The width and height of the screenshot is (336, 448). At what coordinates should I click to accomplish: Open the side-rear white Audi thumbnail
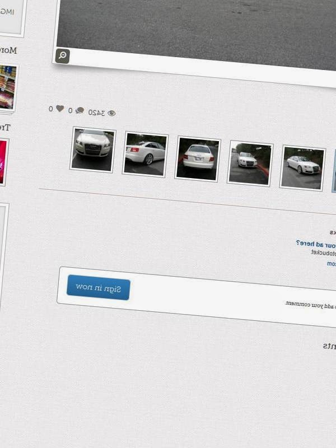pos(145,155)
